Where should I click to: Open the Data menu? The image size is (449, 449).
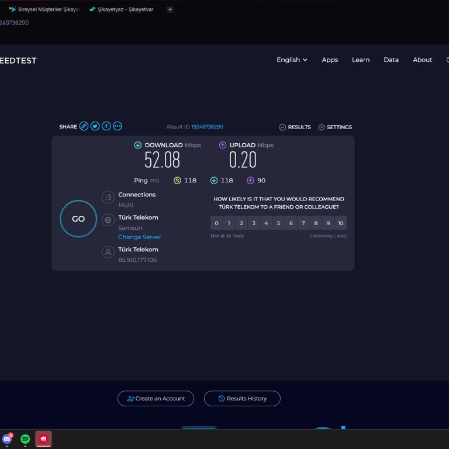pyautogui.click(x=391, y=60)
